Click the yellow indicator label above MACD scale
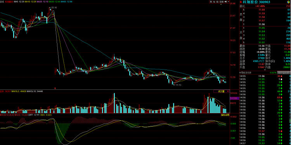Viewport: 291px width, 145px height. pos(225,115)
